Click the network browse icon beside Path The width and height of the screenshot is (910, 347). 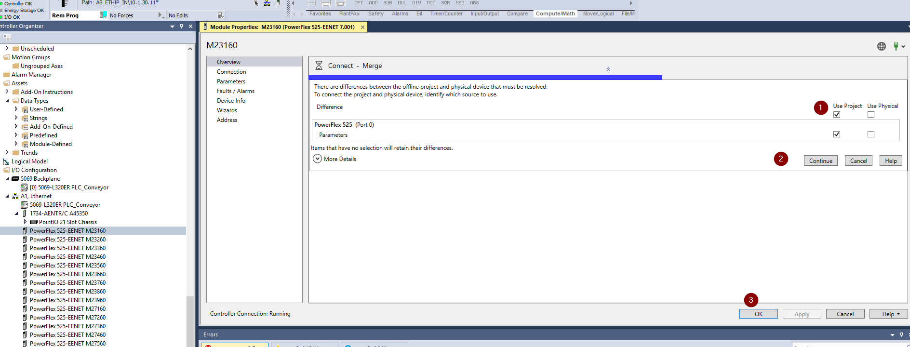[267, 3]
